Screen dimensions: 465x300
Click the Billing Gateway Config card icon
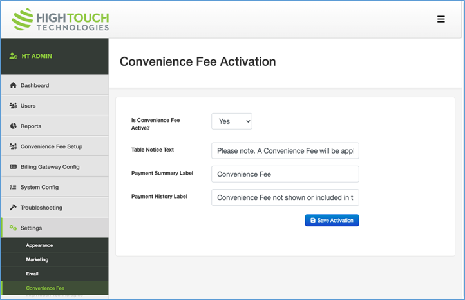pos(13,166)
